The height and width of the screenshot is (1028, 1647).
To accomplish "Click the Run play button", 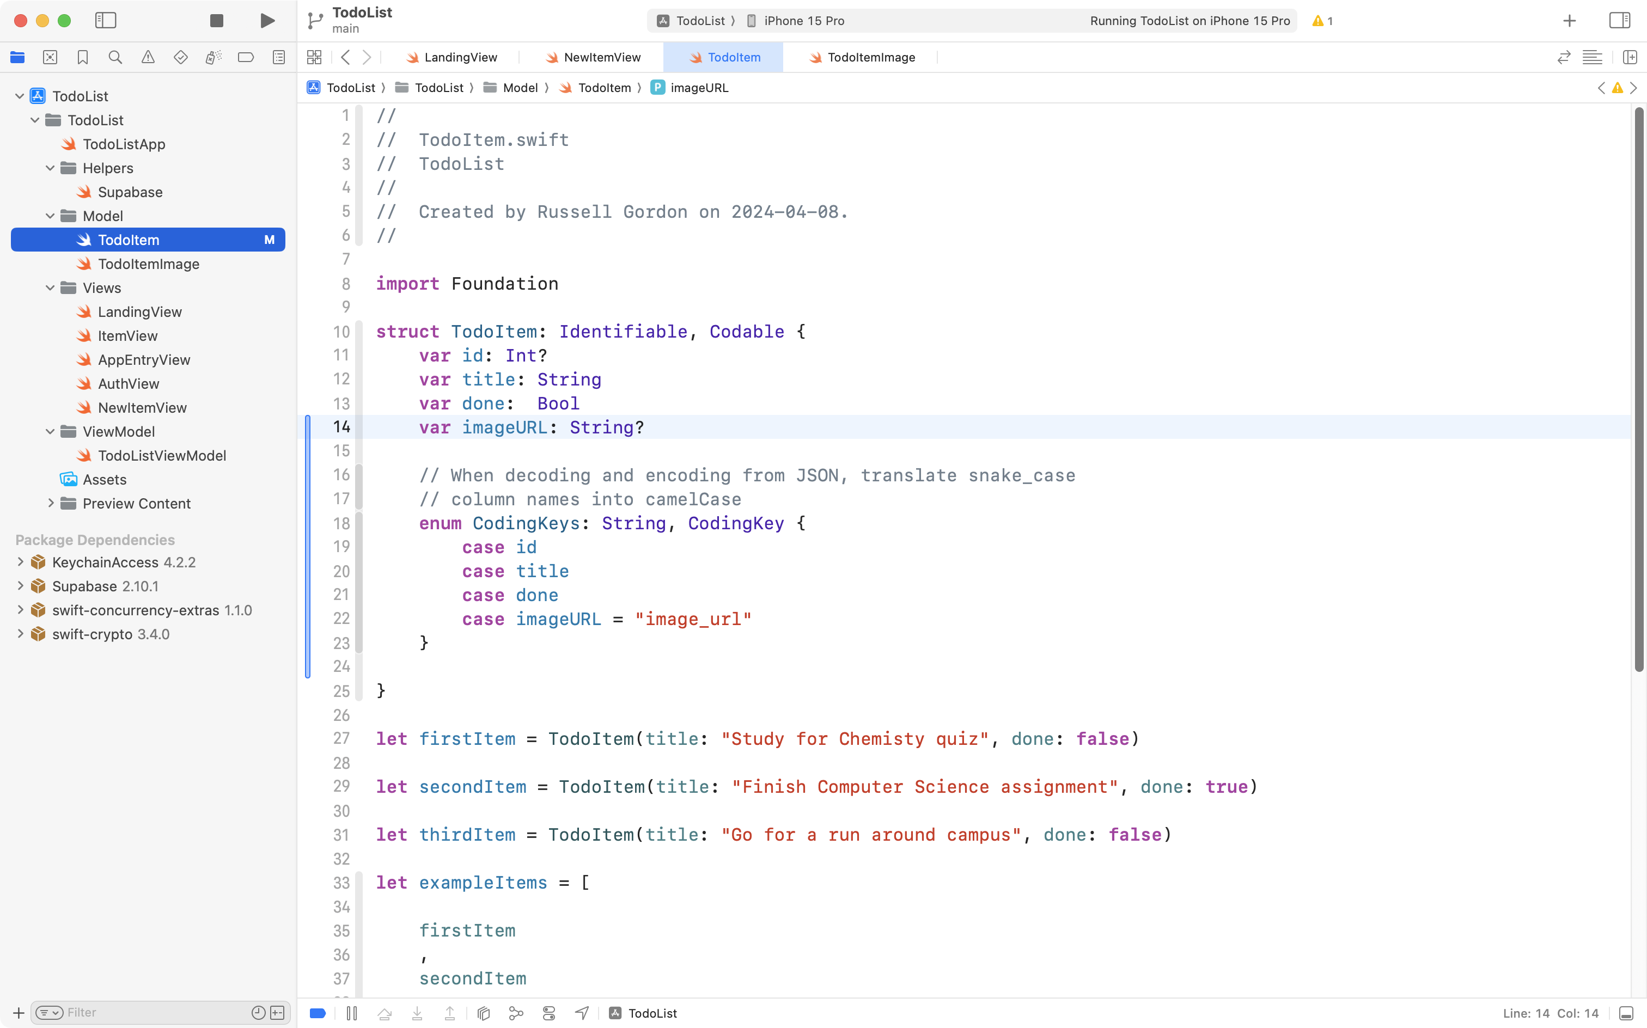I will click(x=267, y=20).
